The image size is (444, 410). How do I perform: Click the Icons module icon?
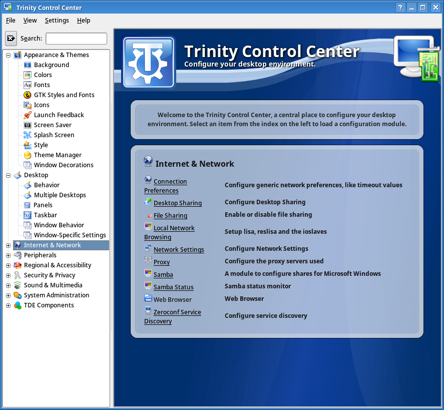click(x=28, y=105)
